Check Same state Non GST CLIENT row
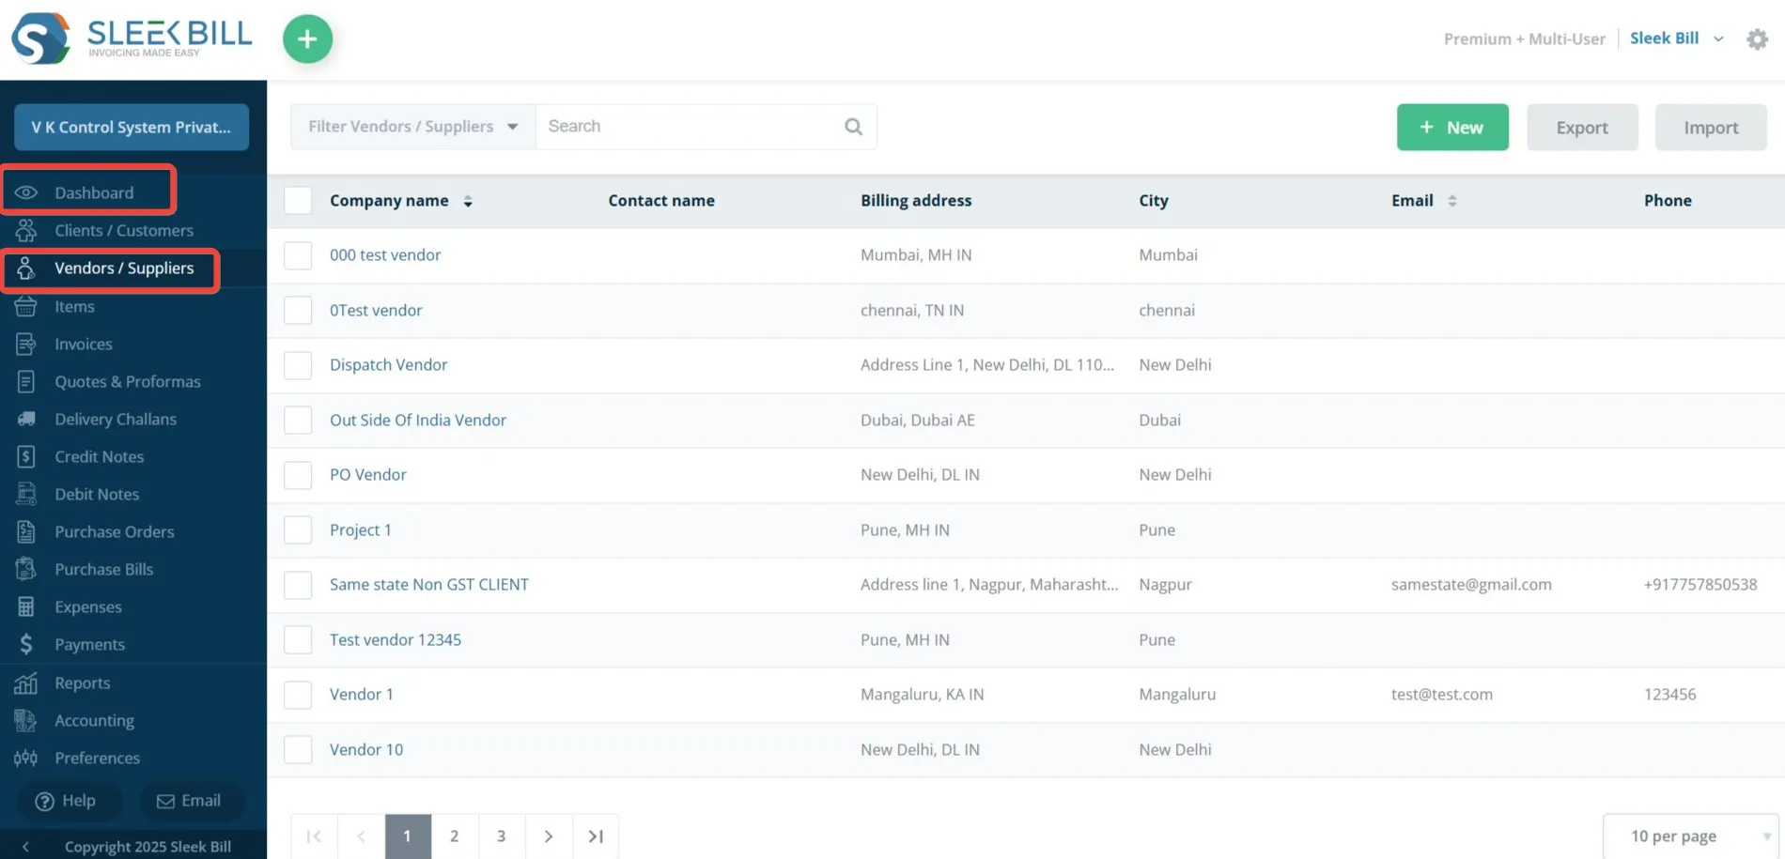The width and height of the screenshot is (1785, 859). point(298,585)
